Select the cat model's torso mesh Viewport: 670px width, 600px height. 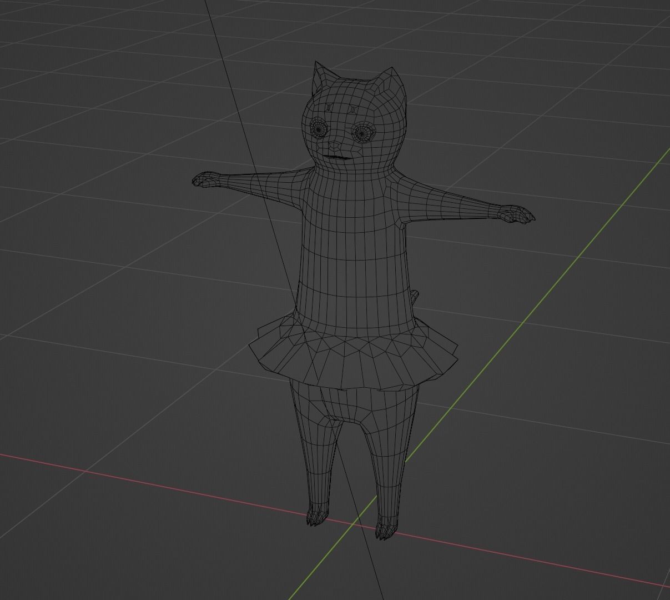(355, 250)
